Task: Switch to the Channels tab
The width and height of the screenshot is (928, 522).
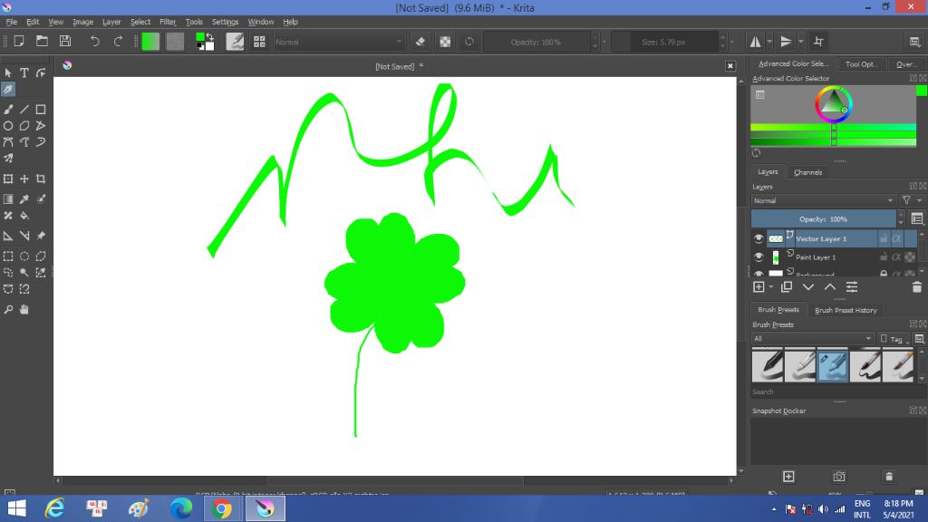Action: pyautogui.click(x=807, y=172)
